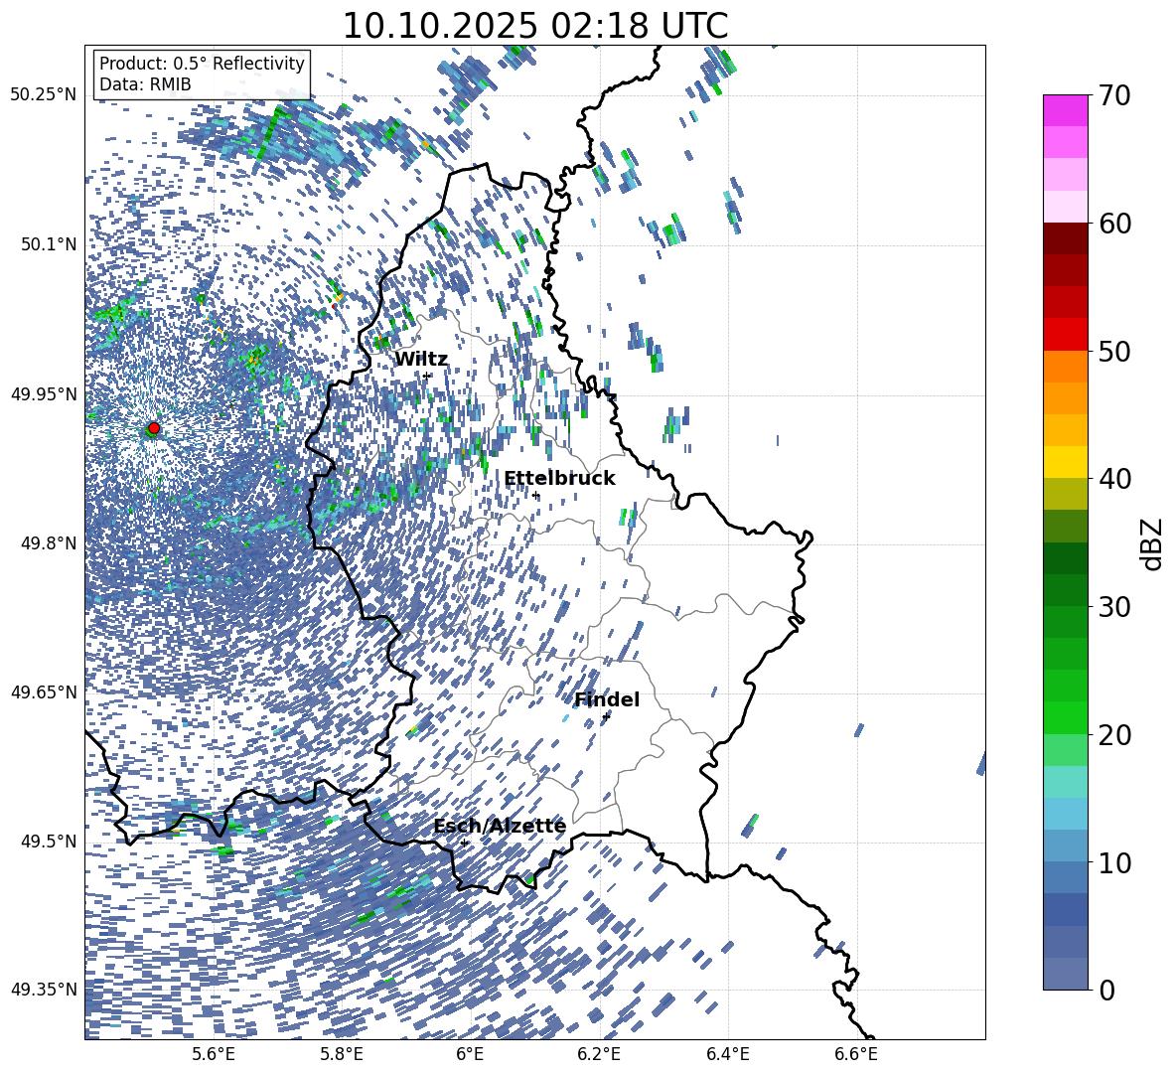Click the colorbar tick label 70
Image resolution: width=1176 pixels, height=1074 pixels.
pyautogui.click(x=1114, y=96)
